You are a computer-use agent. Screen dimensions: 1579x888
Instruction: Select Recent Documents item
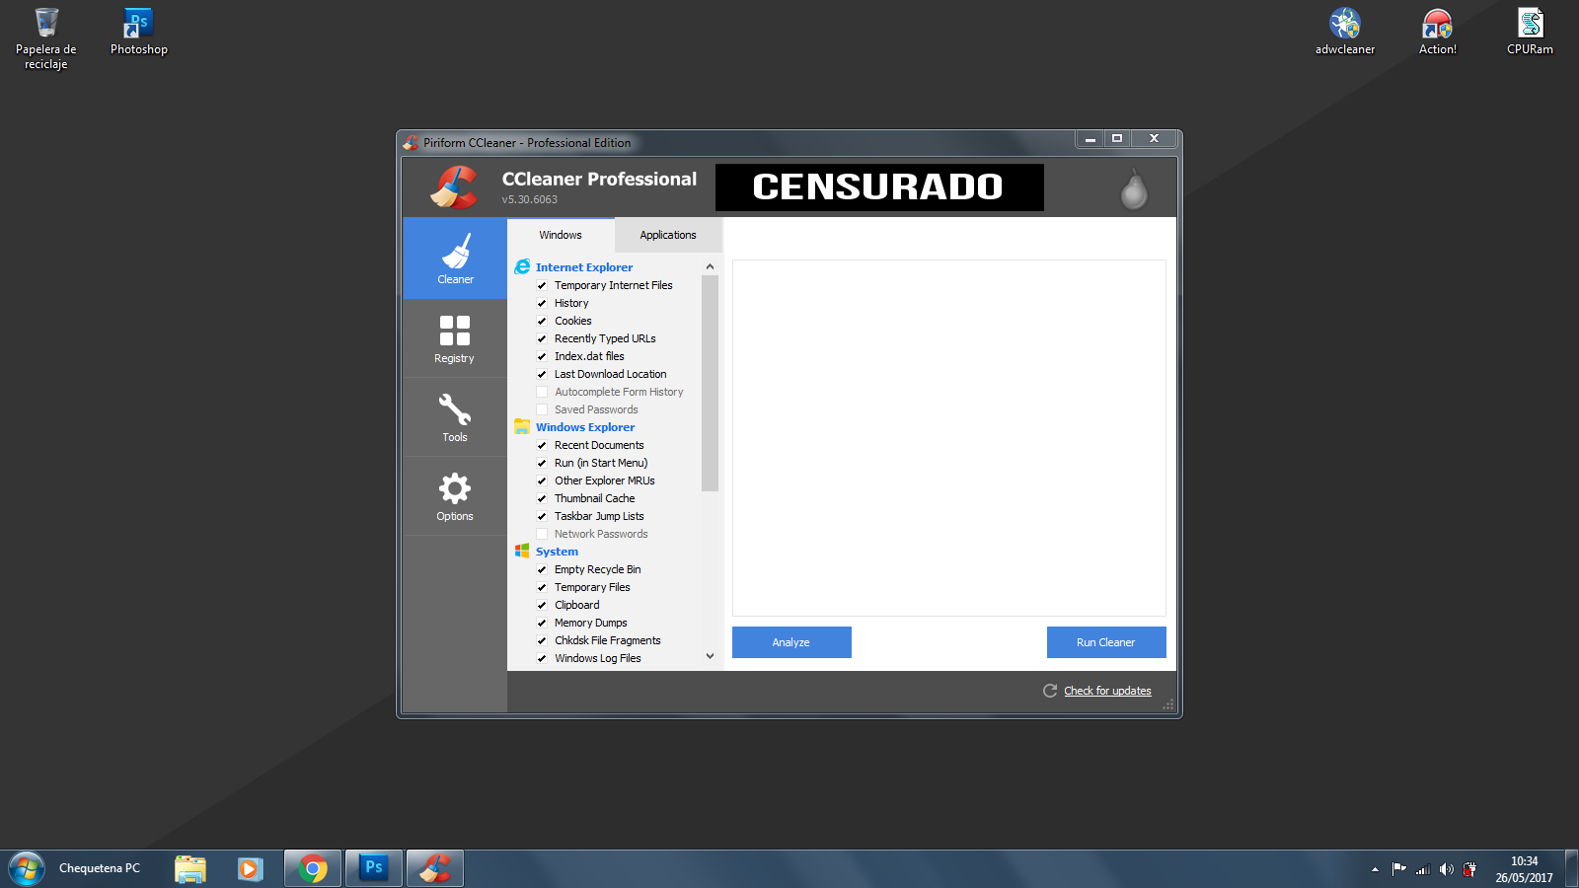599,445
